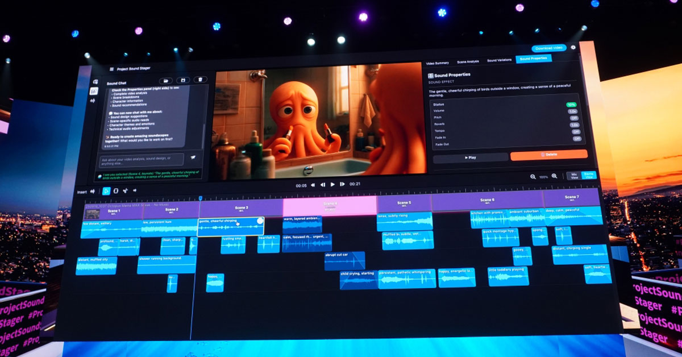Viewport: 682px width, 357px height.
Task: Click the trash icon in Sound Chat header
Action: click(199, 80)
